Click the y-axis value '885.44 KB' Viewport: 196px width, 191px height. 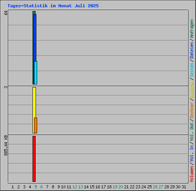coord(6,145)
